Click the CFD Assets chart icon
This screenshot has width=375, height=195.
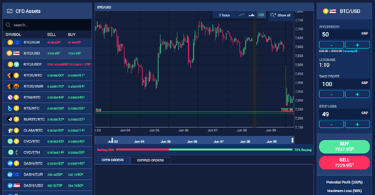pos(9,11)
